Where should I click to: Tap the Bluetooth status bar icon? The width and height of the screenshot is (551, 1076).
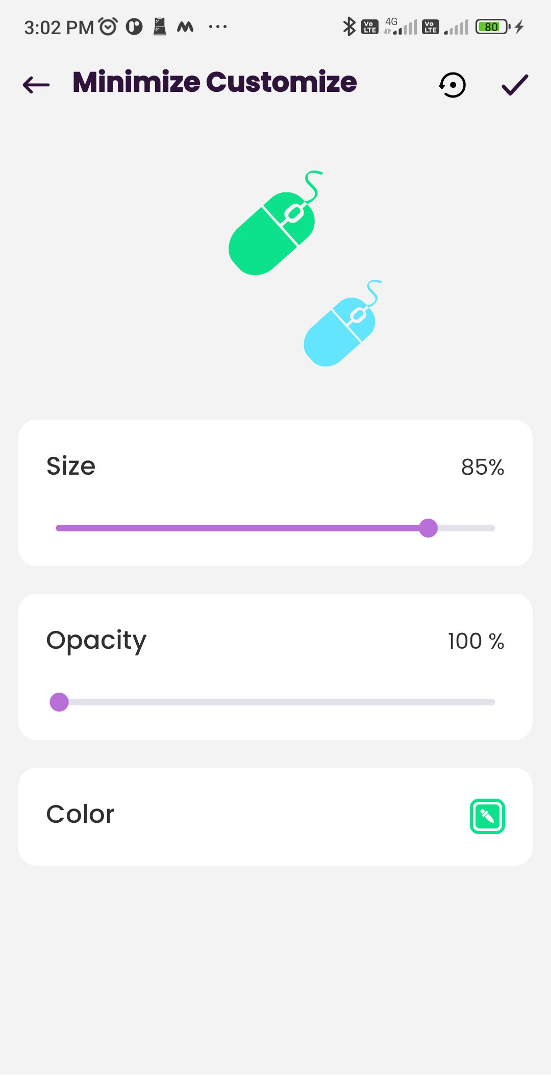349,27
